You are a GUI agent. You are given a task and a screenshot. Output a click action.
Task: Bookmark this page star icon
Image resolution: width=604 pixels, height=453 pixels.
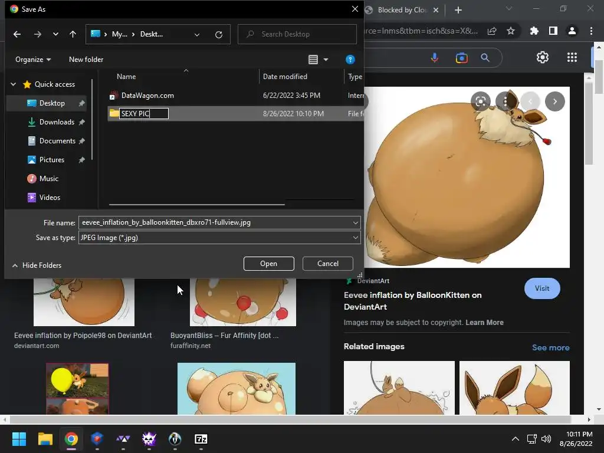[x=511, y=31]
